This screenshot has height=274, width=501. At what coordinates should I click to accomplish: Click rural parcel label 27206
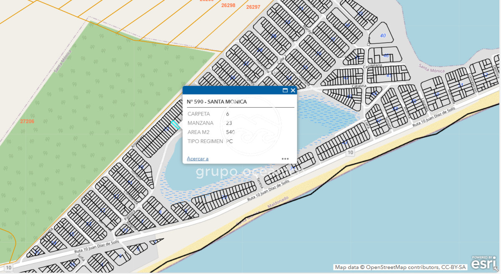27,121
